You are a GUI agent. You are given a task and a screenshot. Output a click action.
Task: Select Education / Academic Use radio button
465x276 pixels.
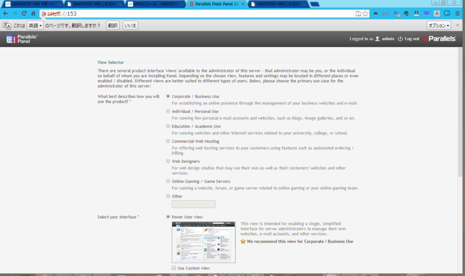click(x=168, y=126)
